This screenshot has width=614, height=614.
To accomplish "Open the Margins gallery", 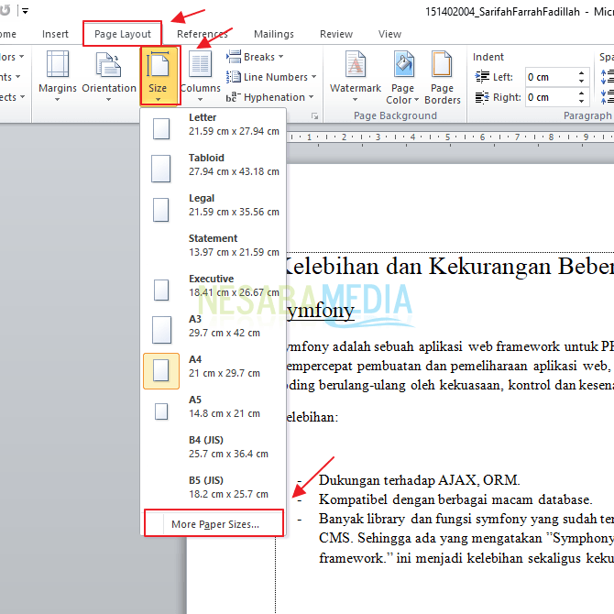I will tap(58, 75).
